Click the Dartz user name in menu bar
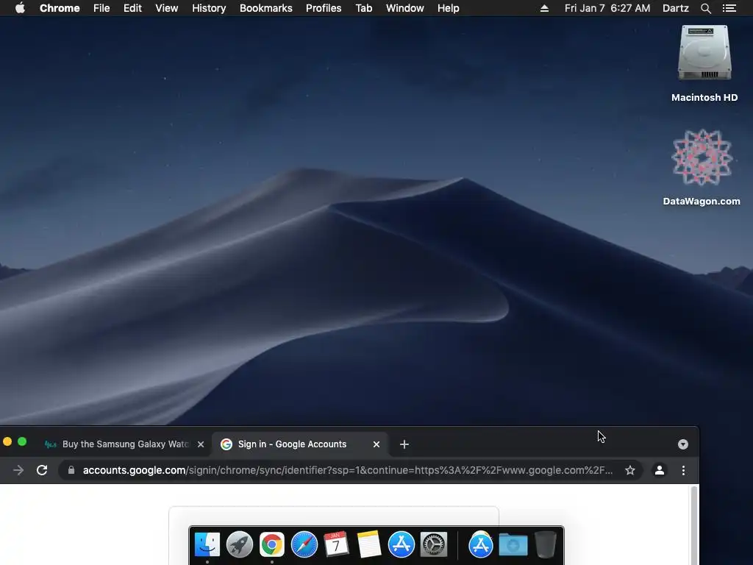 (x=676, y=8)
